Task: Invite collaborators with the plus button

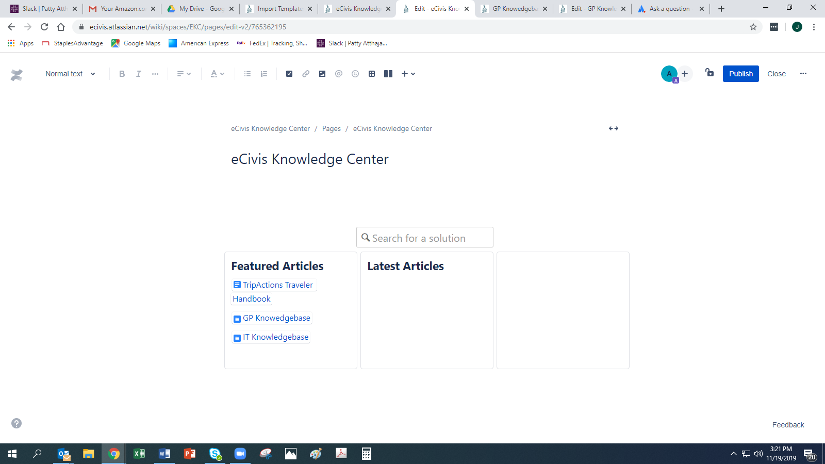Action: pyautogui.click(x=685, y=74)
